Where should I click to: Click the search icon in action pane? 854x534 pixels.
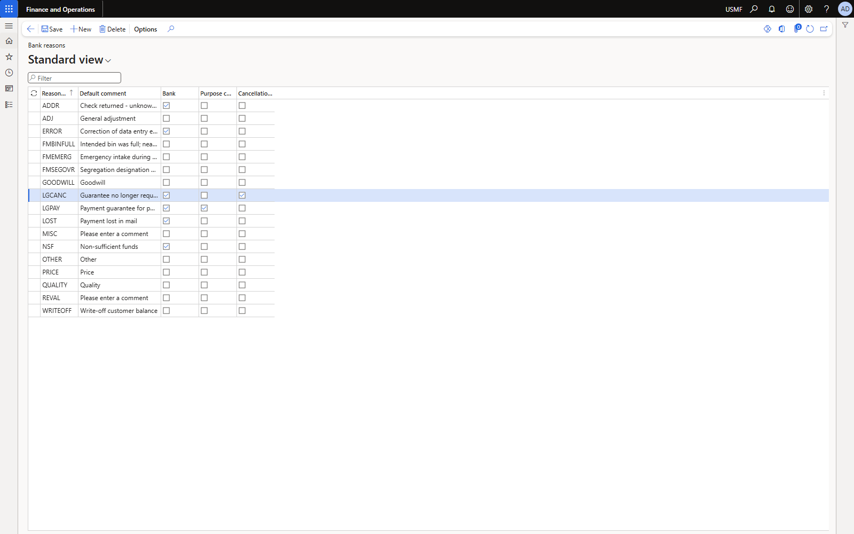(171, 29)
